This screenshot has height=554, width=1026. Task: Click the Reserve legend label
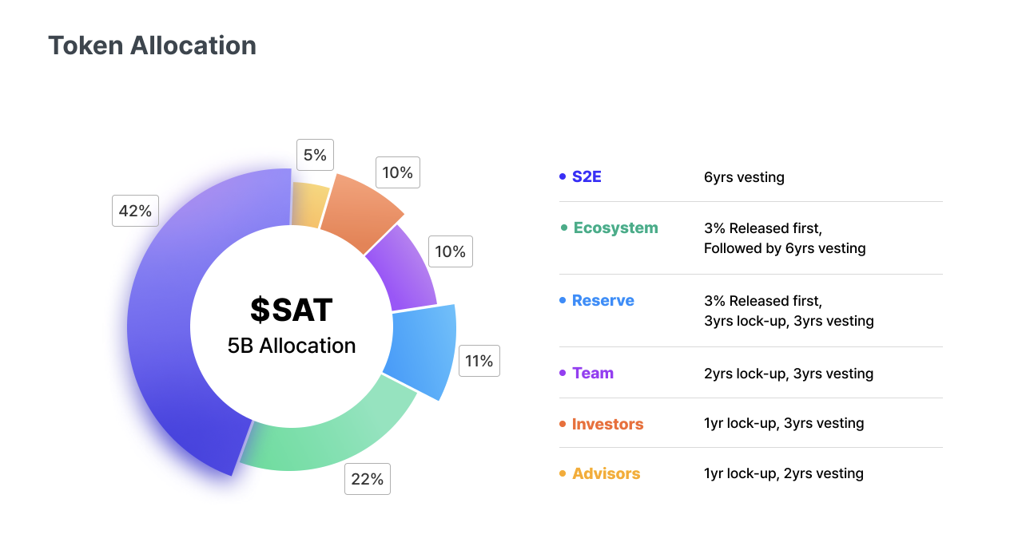point(603,300)
